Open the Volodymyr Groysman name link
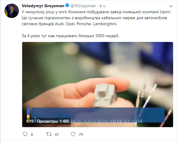The width and height of the screenshot is (177, 143). tap(43, 6)
